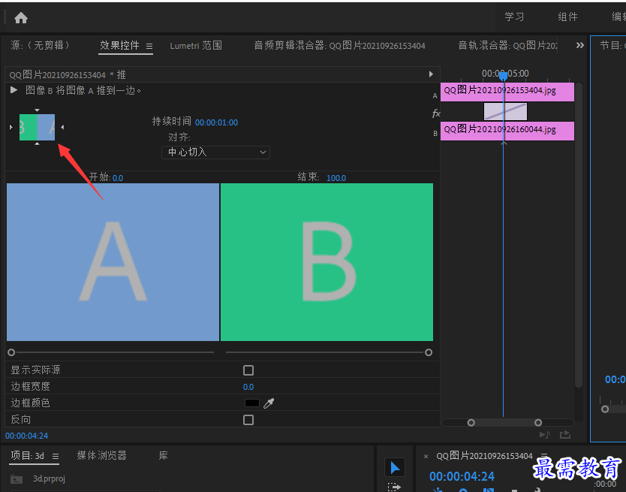Click clip QQ图片20210926153404.jpg on track A
This screenshot has width=626, height=492.
(507, 92)
